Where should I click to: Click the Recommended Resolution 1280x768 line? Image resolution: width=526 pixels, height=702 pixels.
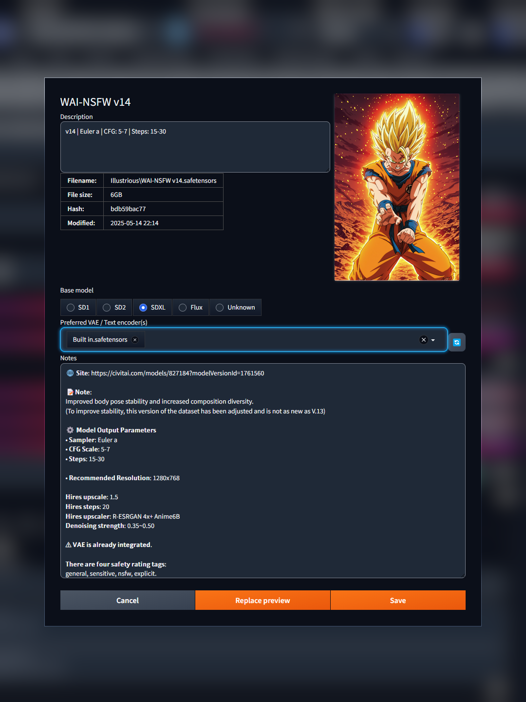point(123,478)
